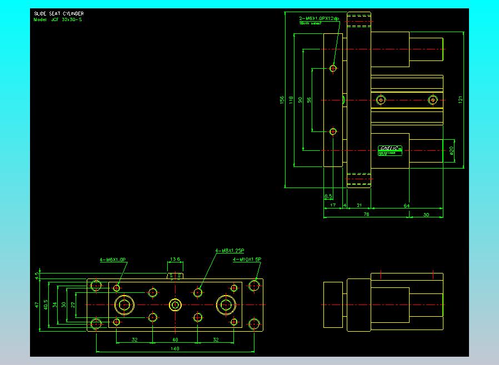Select the center hole in bottom view
Image resolution: width=499 pixels, height=365 pixels.
(x=175, y=305)
